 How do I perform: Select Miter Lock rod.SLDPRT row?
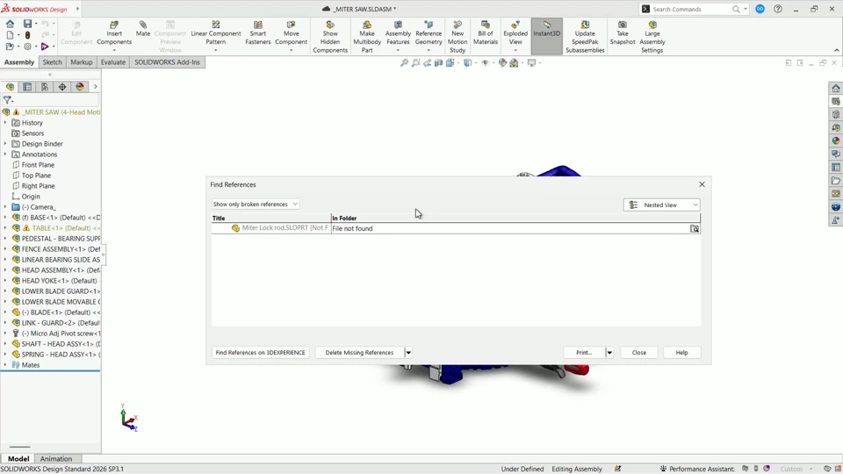tap(456, 228)
